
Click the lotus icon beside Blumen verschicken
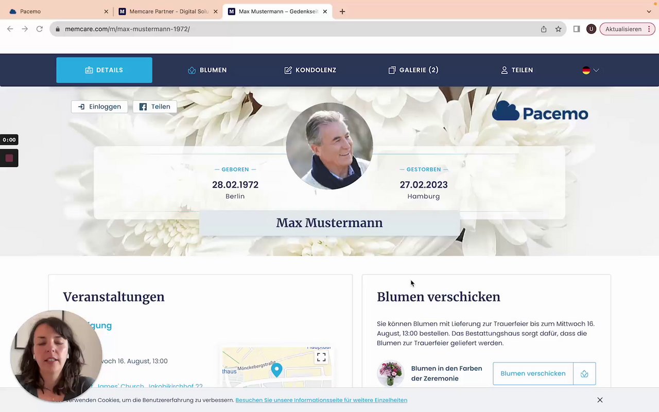coord(584,373)
